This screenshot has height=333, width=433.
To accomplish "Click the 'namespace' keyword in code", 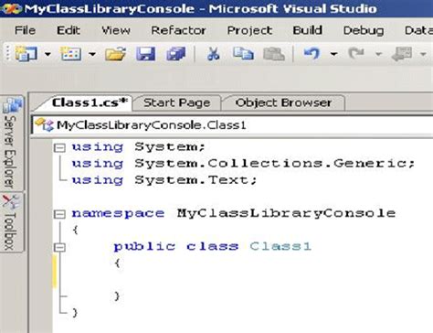I will [118, 213].
